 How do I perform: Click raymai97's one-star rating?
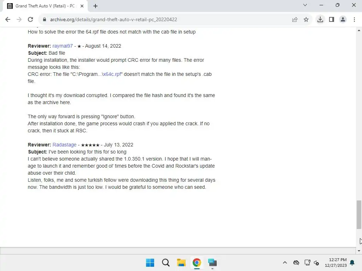(79, 46)
